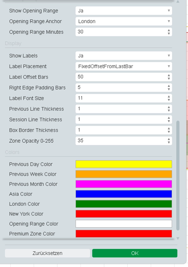Open the Label Placement dropdown
This screenshot has height=267, width=188.
pyautogui.click(x=124, y=66)
